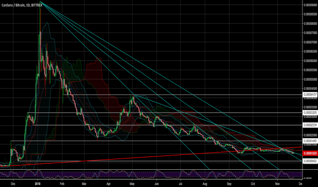Select the Jul label on the time axis
Viewport: 318px width, 187px height.
(180, 184)
